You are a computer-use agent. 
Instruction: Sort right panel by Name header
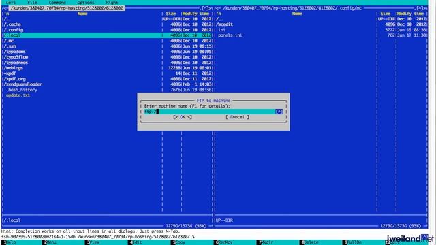click(297, 14)
